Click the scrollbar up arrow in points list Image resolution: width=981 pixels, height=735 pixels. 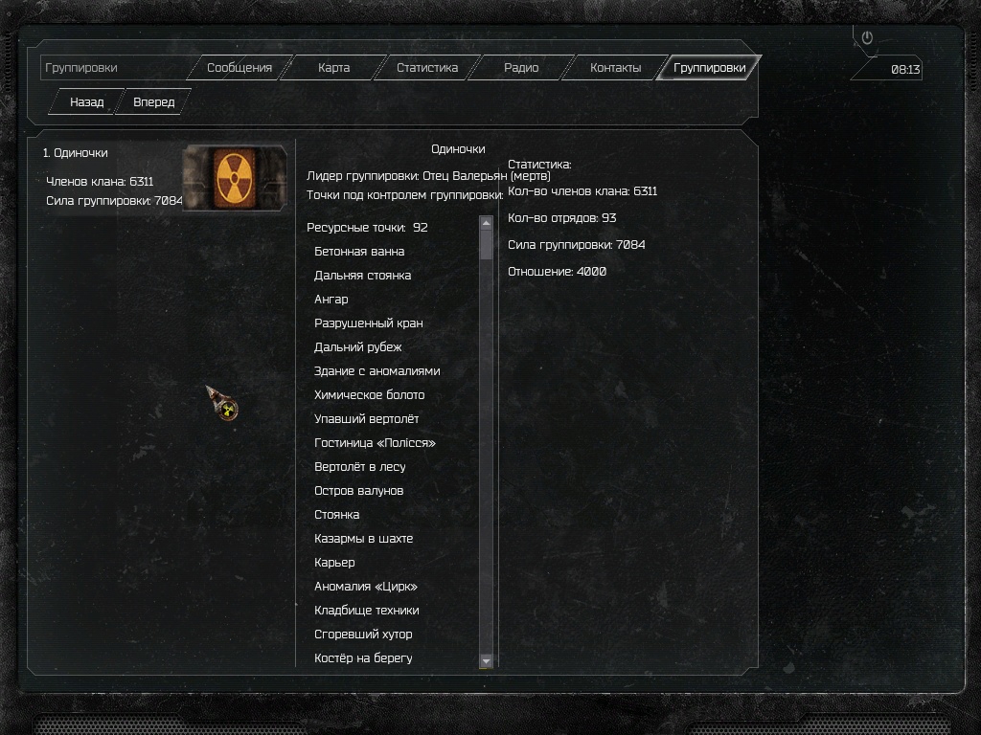point(486,223)
